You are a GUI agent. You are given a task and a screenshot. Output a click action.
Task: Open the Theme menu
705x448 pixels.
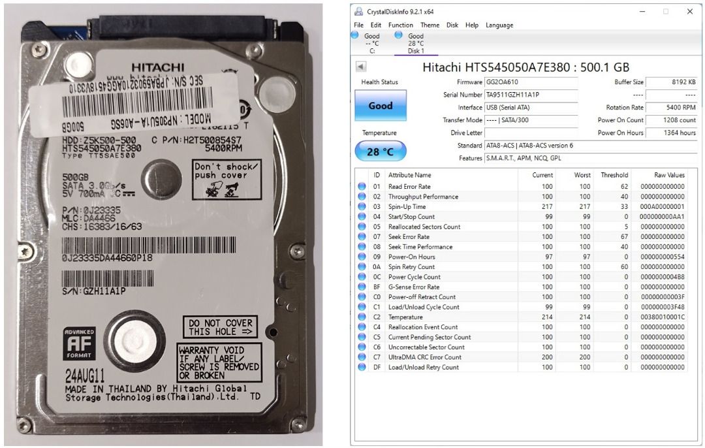pyautogui.click(x=430, y=25)
